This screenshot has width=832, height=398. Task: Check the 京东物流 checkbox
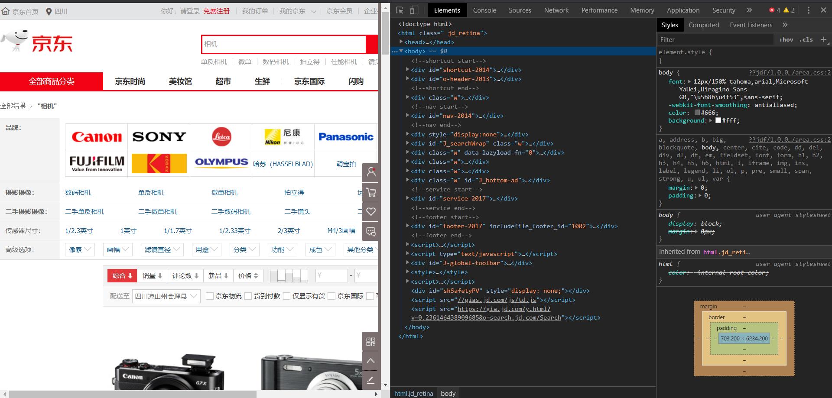(210, 296)
